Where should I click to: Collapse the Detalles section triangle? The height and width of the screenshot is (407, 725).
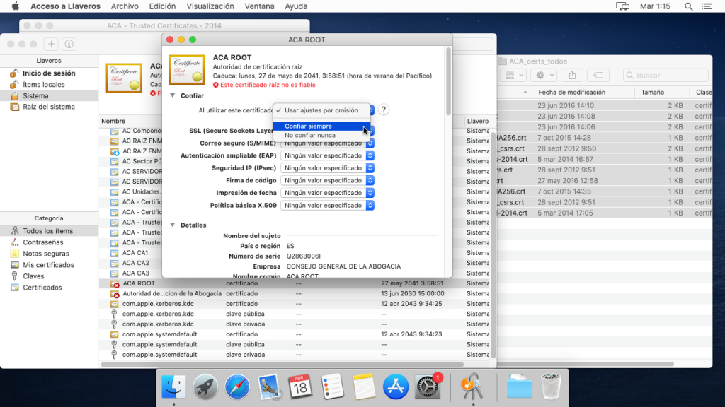[x=173, y=225]
